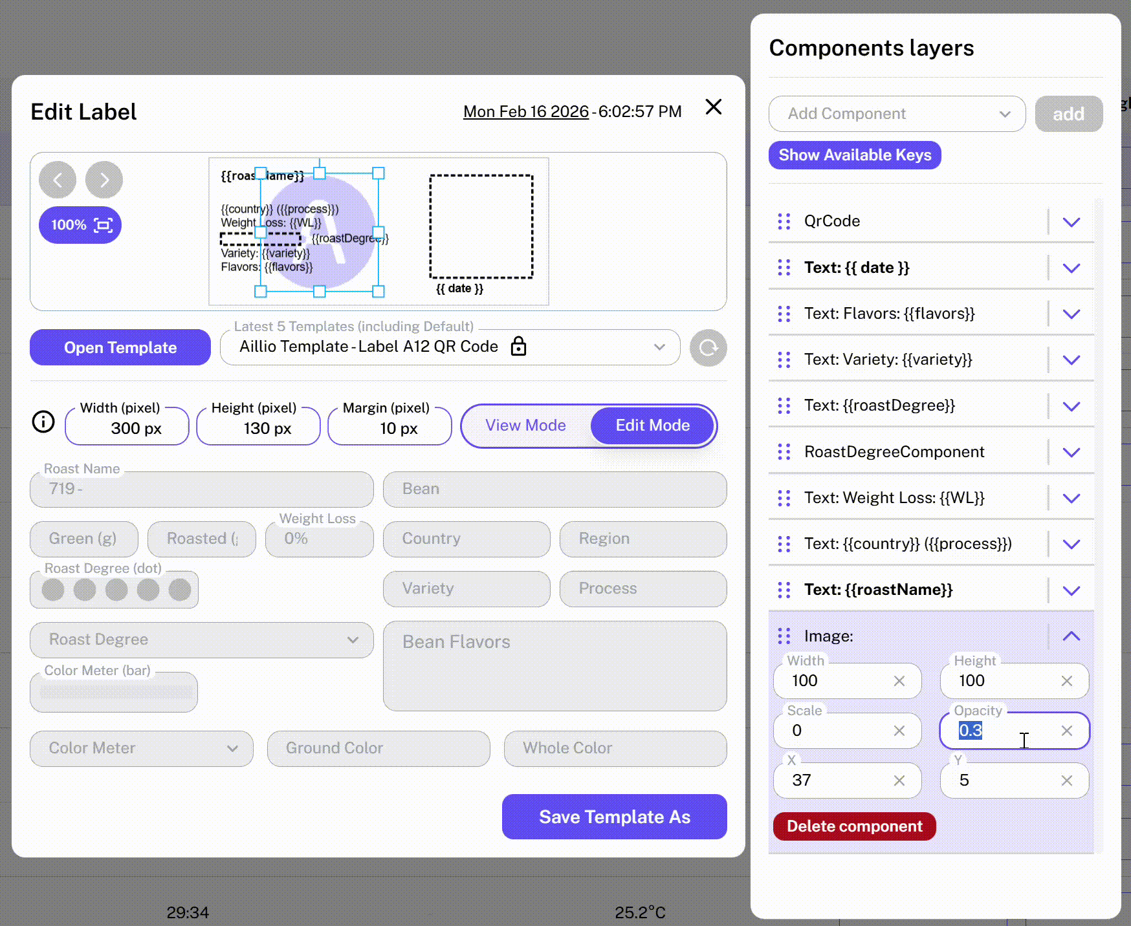Select the first Roast Degree dot

53,590
